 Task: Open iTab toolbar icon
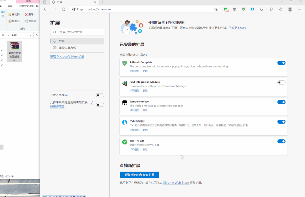click(252, 9)
